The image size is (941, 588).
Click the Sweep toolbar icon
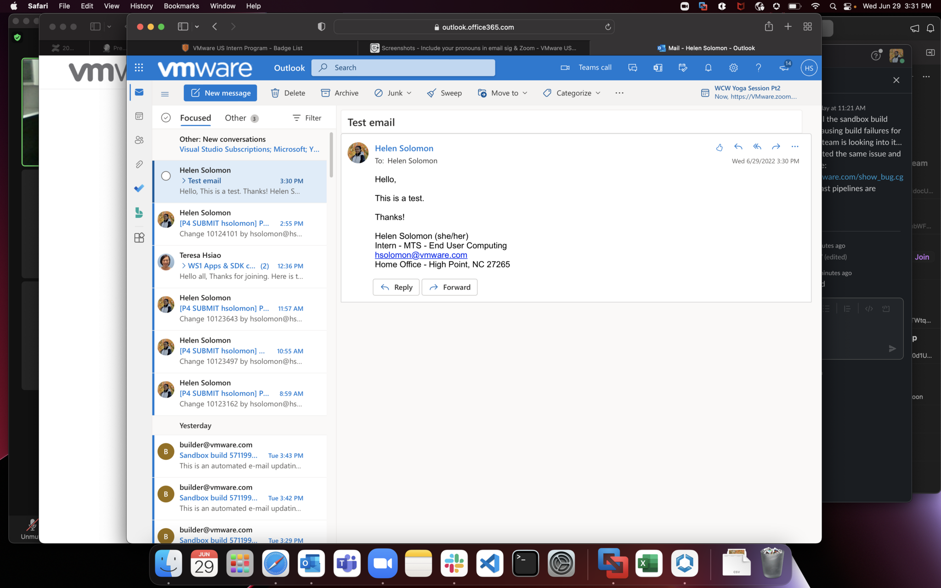(431, 93)
